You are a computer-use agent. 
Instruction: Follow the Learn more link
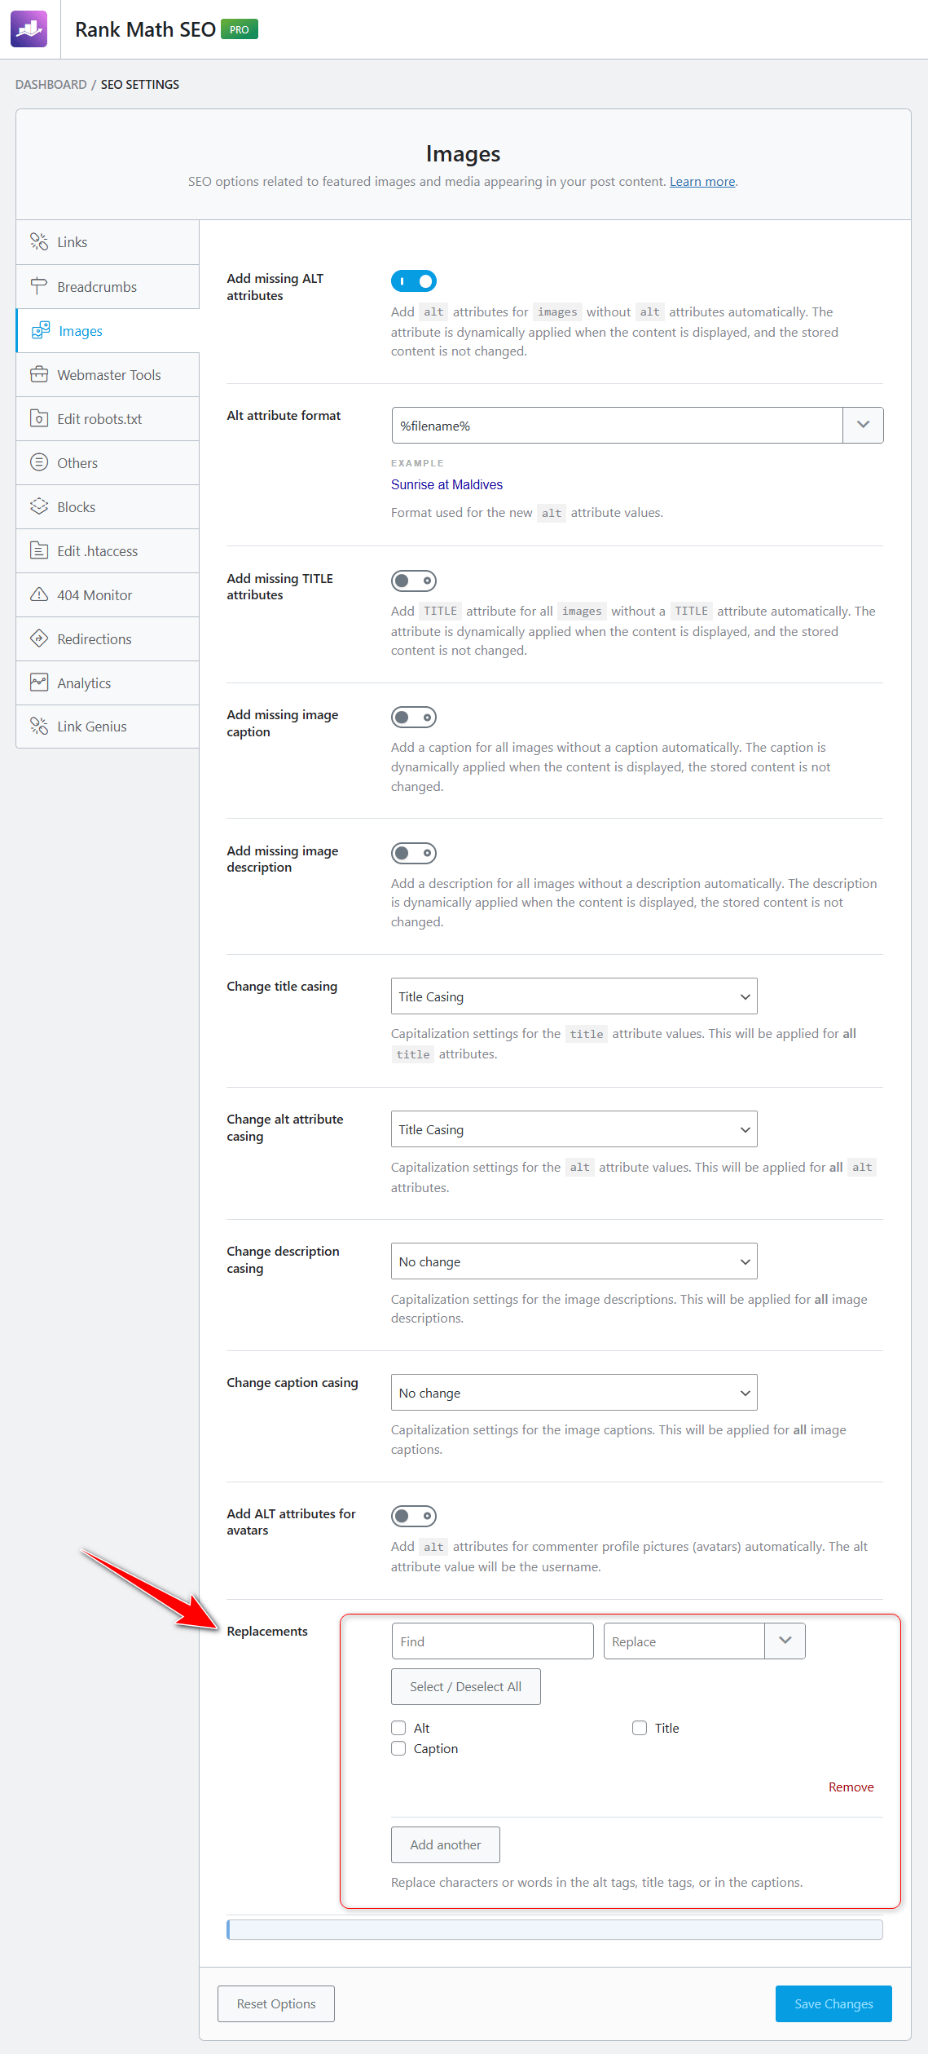point(702,181)
